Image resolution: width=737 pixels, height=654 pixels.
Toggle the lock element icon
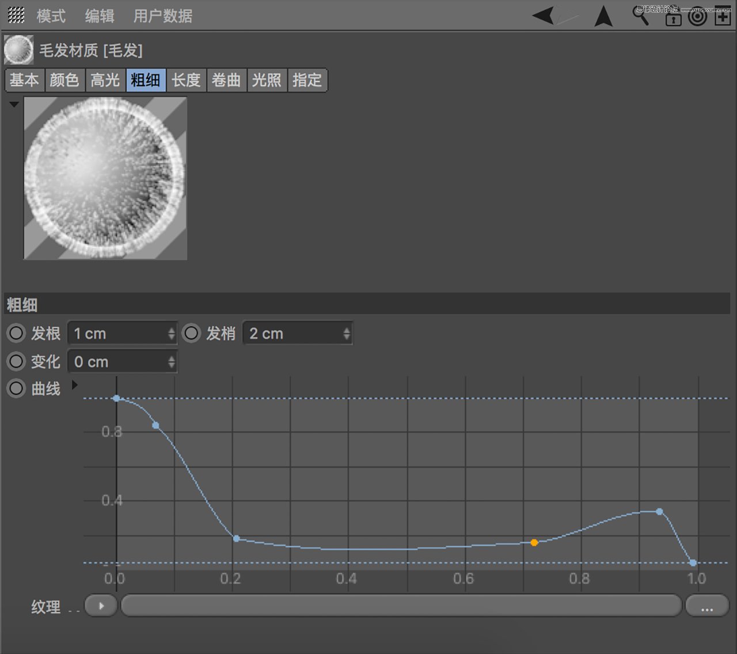[x=673, y=19]
